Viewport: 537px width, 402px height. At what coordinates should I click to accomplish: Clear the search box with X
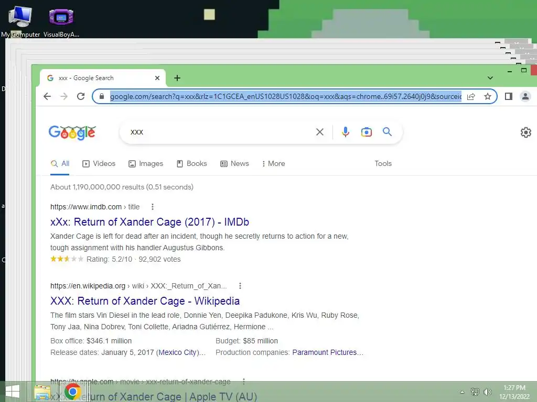[x=319, y=132]
